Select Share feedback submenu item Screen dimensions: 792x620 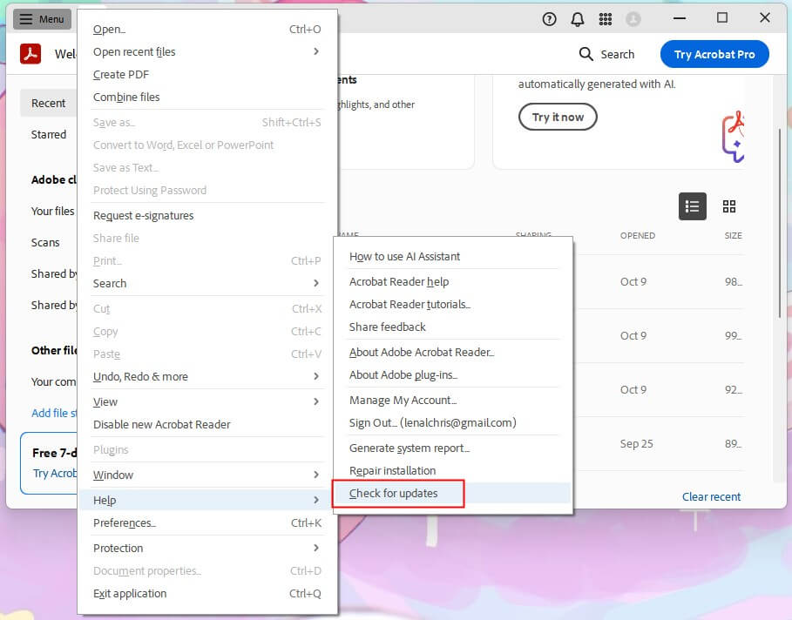pos(453,327)
